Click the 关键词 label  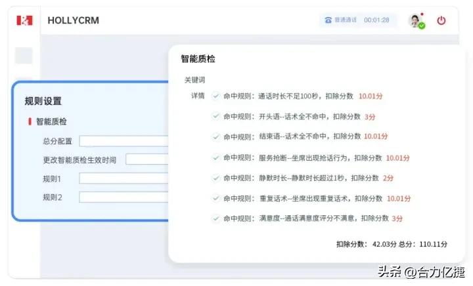(195, 80)
